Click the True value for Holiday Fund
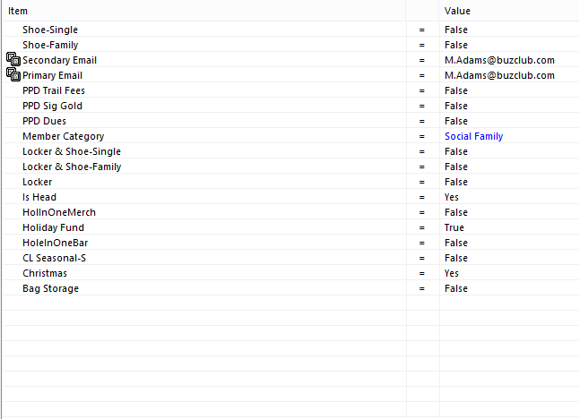The image size is (579, 419). pyautogui.click(x=454, y=227)
